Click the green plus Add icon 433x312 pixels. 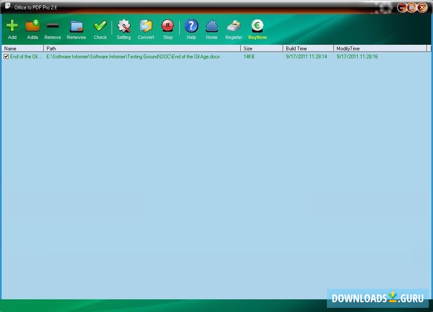(12, 26)
